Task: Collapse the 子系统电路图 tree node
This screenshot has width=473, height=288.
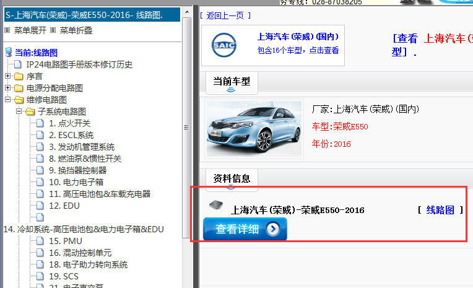Action: 19,111
